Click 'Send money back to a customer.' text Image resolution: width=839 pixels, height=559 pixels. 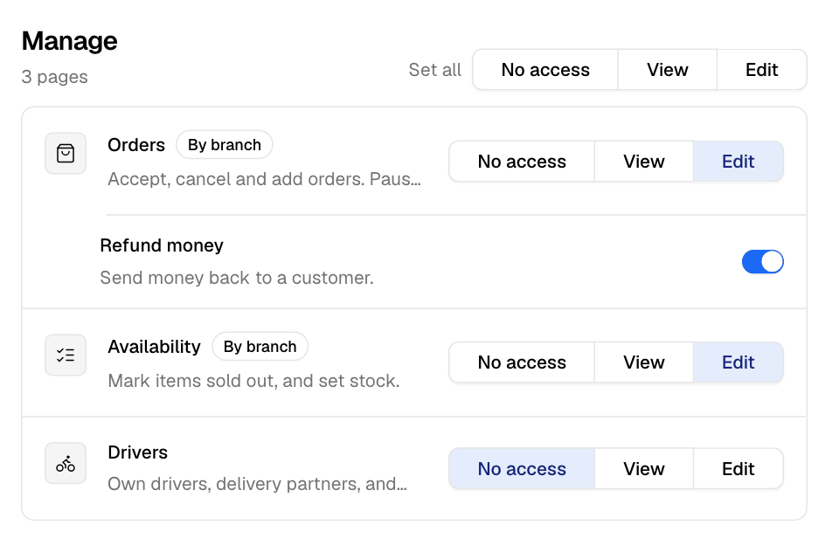[237, 278]
